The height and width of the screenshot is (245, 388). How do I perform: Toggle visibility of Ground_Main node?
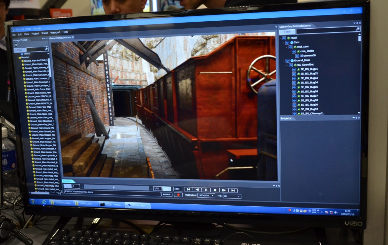click(287, 61)
